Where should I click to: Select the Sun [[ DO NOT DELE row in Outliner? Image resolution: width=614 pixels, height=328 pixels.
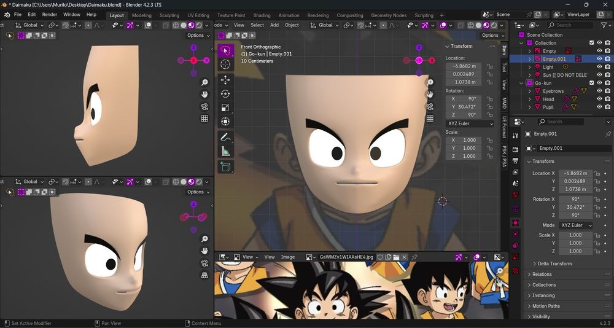click(x=562, y=75)
